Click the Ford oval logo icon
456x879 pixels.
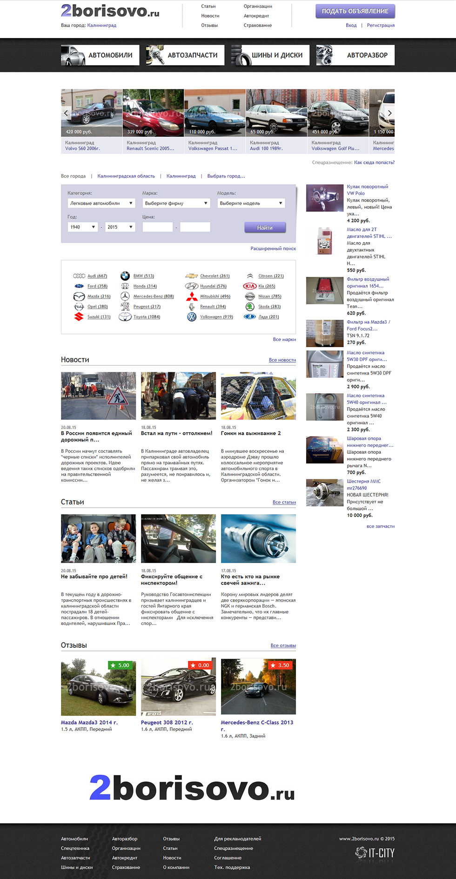(79, 286)
